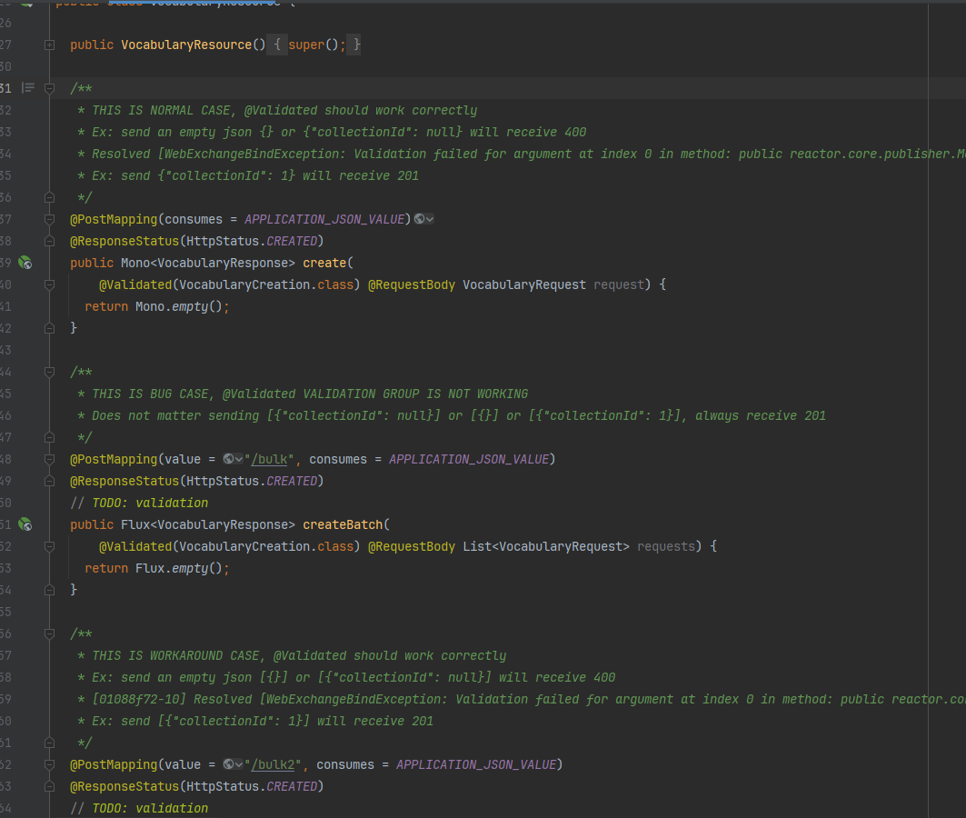Screen dimensions: 966x818
Task: Click the dropdown chevron of globe icon before "/bulk"
Action: [x=239, y=460]
